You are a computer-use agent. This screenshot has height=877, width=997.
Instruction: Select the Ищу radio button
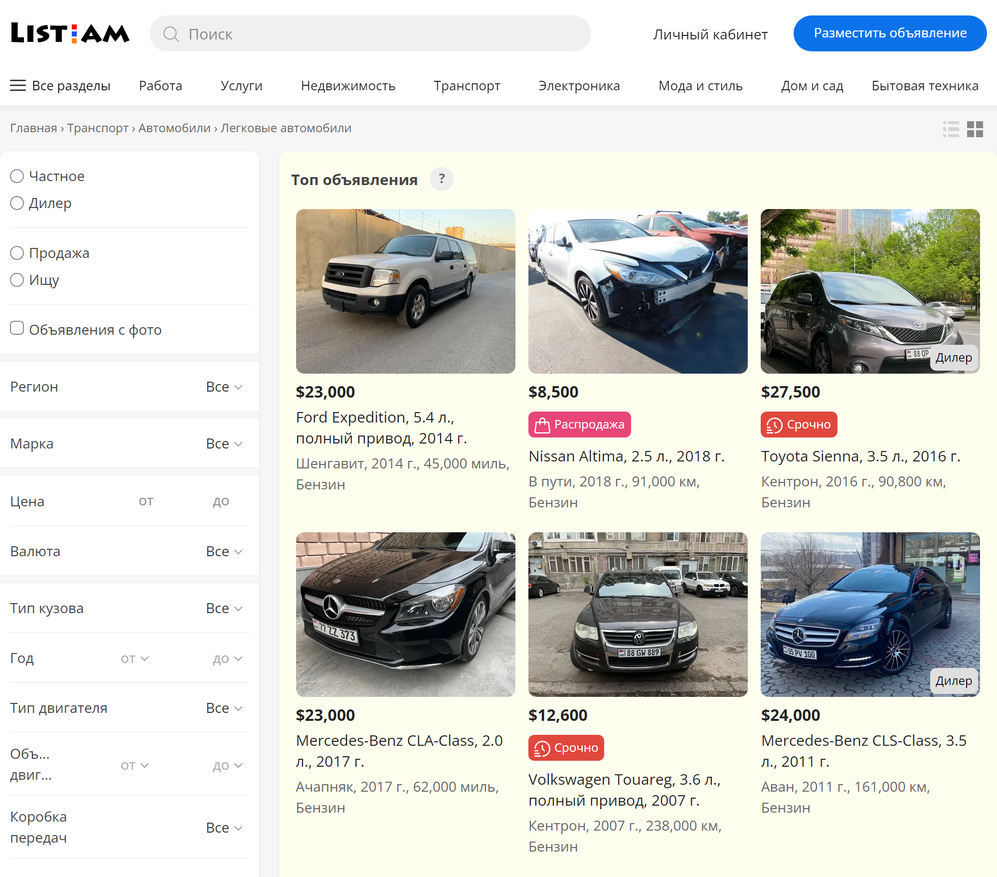tap(17, 280)
